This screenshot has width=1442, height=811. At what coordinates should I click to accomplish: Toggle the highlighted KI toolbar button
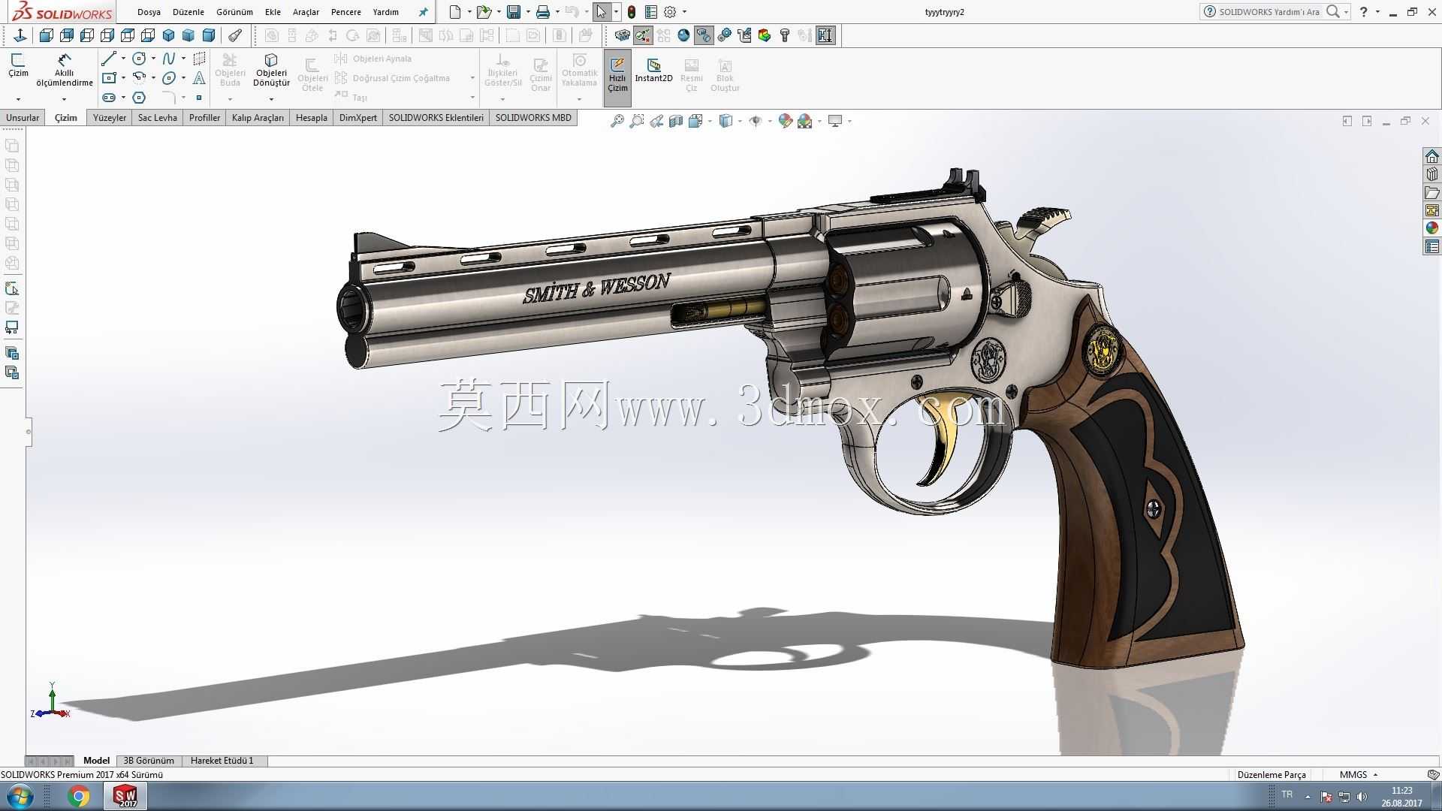pos(825,35)
